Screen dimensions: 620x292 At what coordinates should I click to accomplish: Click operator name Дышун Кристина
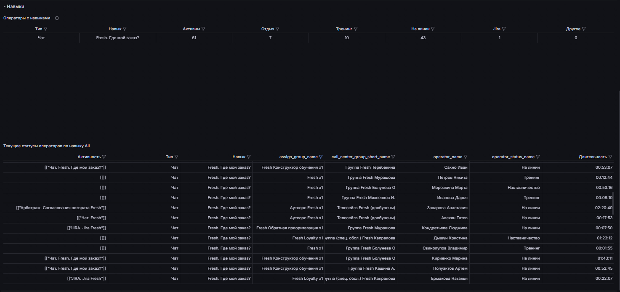pyautogui.click(x=450, y=238)
